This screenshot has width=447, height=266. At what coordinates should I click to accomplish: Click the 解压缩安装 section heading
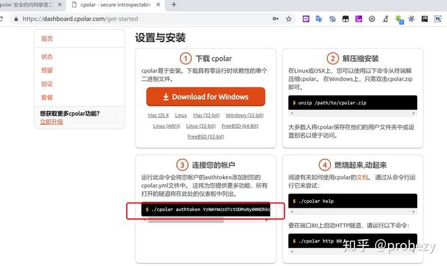coord(360,58)
